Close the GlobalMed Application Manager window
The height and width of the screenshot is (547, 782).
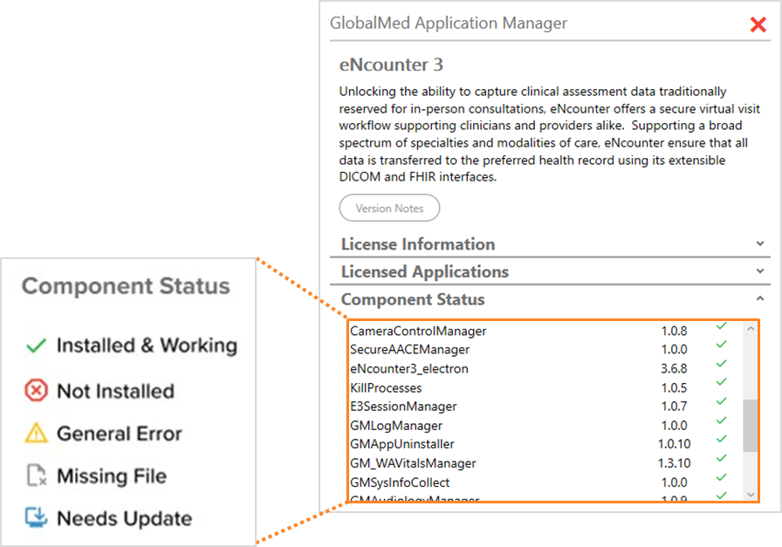(x=758, y=24)
